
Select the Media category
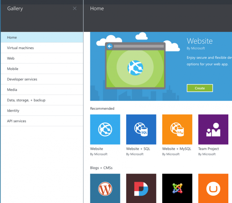coord(42,90)
